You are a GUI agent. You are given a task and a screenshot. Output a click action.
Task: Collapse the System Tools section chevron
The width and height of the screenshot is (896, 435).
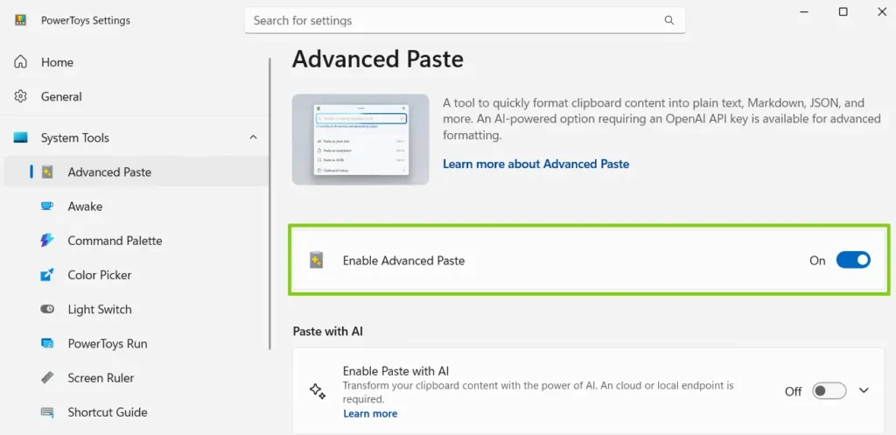coord(253,137)
